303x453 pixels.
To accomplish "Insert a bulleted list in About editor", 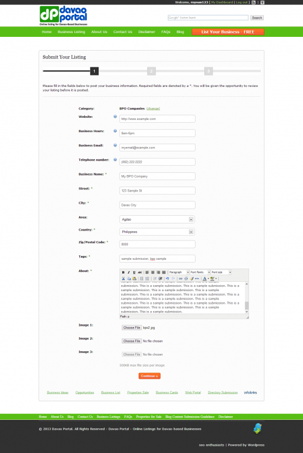I will (x=142, y=279).
